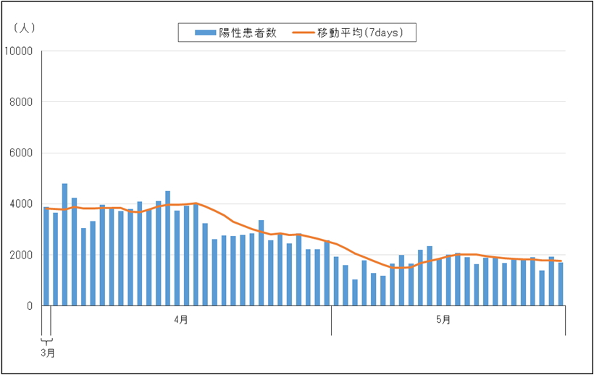This screenshot has height=375, width=594.
Task: Click the 4月 month axis label
Action: pos(181,320)
